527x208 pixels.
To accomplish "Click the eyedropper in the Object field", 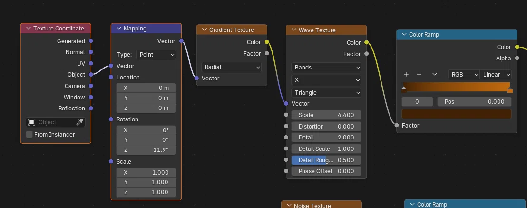I will [x=79, y=122].
